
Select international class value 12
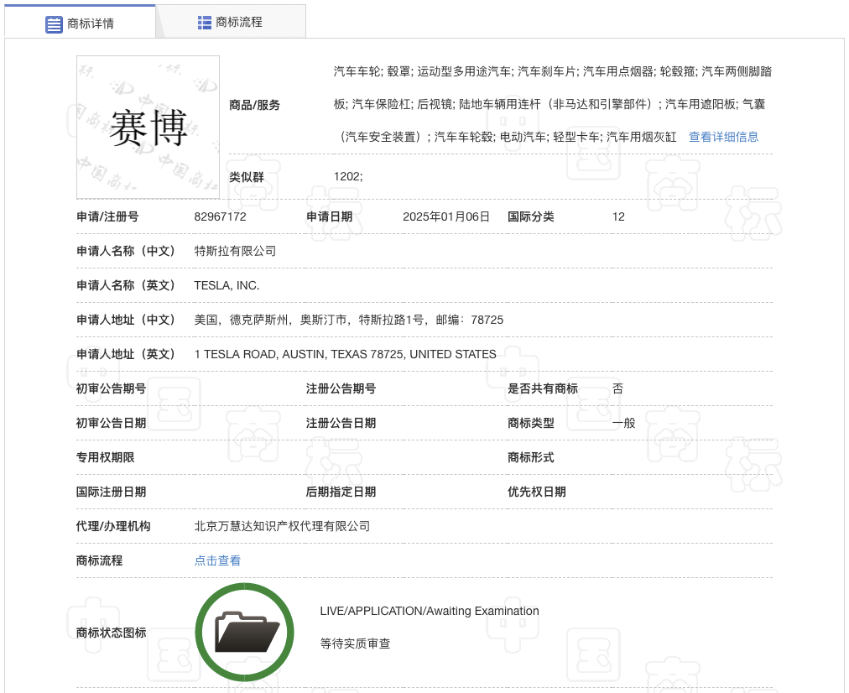point(618,216)
